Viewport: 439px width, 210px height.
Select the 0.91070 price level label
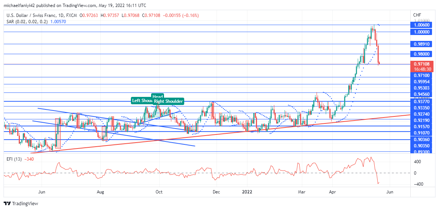(x=421, y=133)
